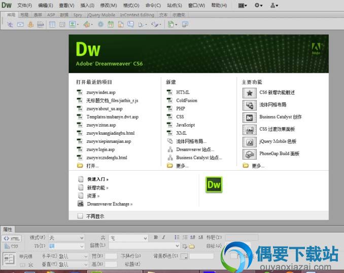Click the indent icon in Properties
Screen dimensions: 344x273
pyautogui.click(x=201, y=238)
